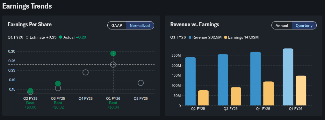Click the highlighted Q1 FY26 revenue bar
This screenshot has width=325, height=120.
coord(288,77)
